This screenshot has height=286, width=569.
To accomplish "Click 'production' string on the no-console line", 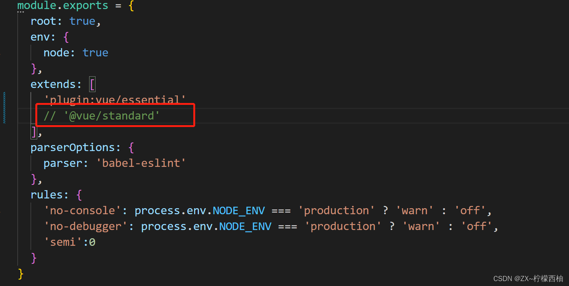I will point(336,210).
